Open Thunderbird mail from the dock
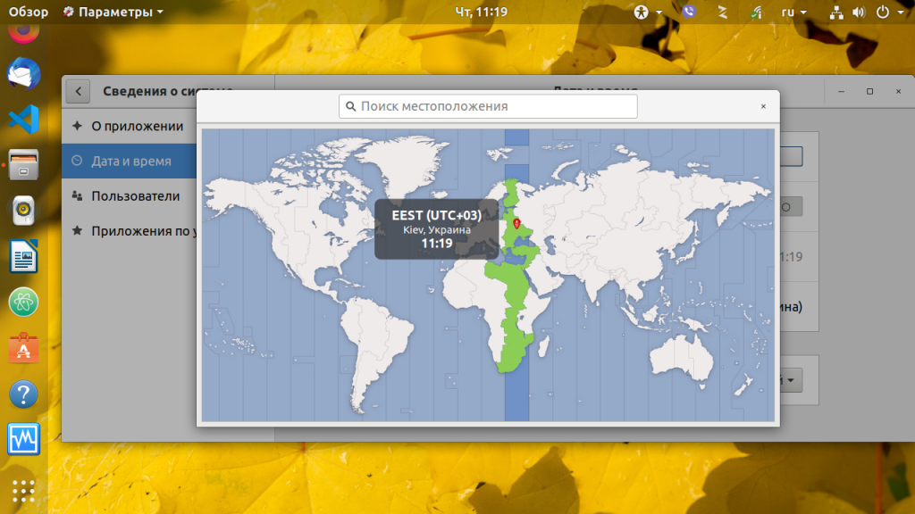The width and height of the screenshot is (915, 514). point(23,74)
